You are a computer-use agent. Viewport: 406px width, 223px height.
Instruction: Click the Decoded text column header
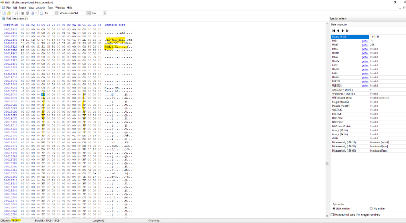[115, 25]
